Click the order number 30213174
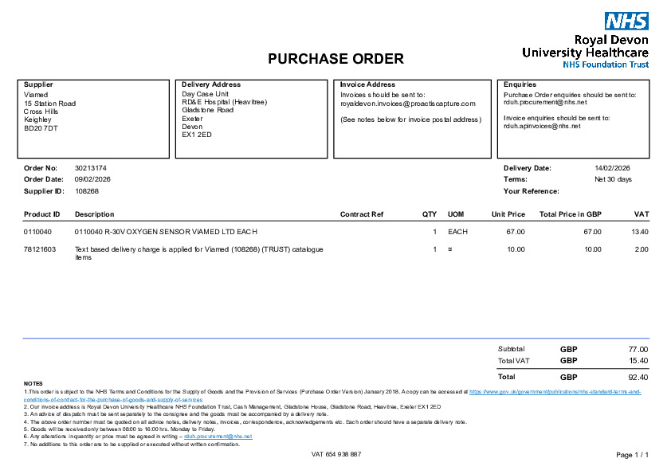Screen dimensions: 671x474 point(91,168)
